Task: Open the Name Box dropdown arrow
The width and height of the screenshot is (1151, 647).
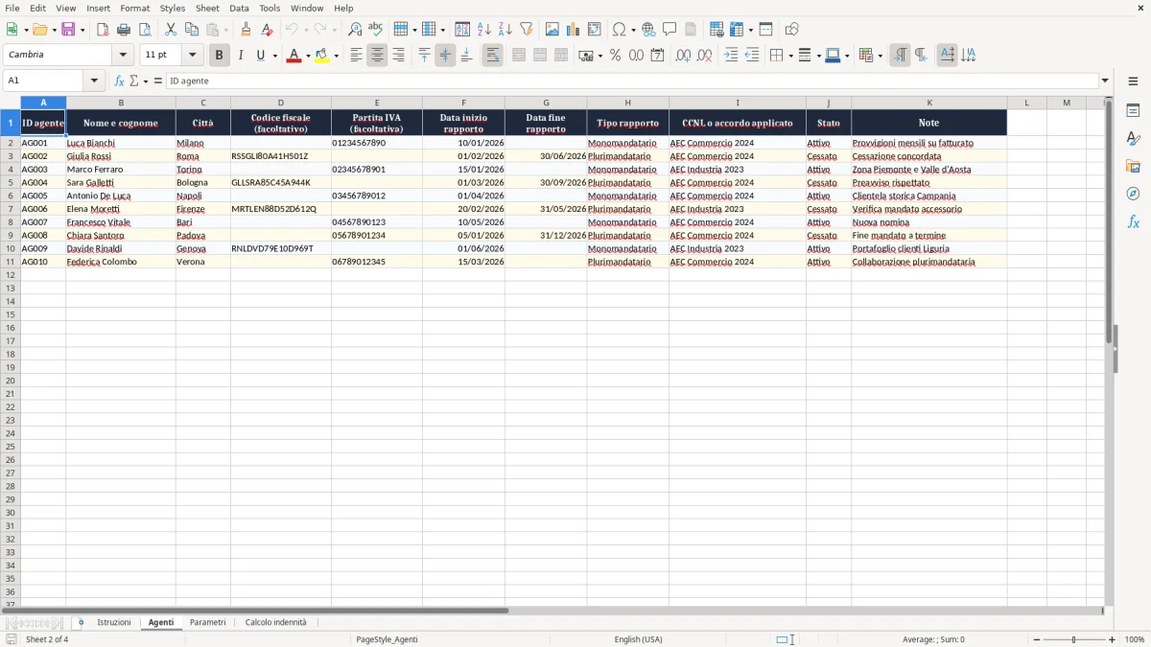Action: point(94,81)
